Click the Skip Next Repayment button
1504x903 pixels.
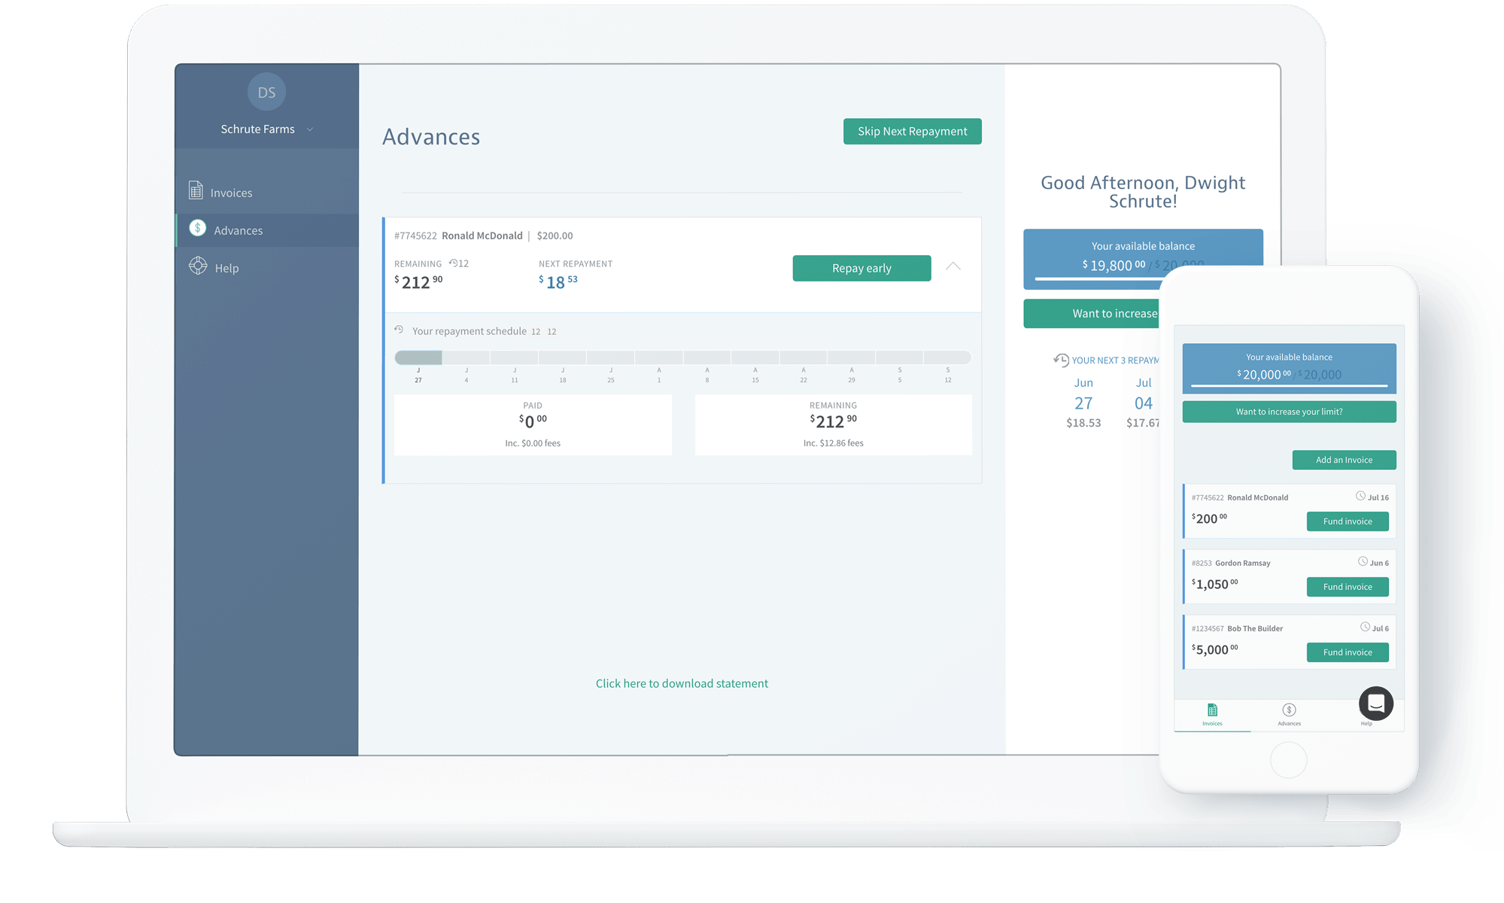[x=912, y=131]
